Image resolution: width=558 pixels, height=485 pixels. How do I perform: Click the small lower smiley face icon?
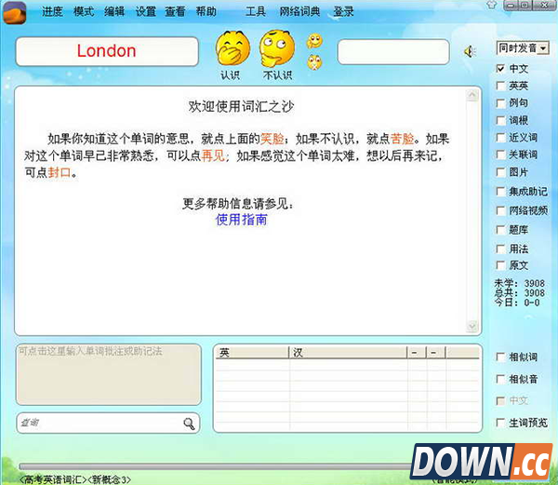tap(314, 62)
